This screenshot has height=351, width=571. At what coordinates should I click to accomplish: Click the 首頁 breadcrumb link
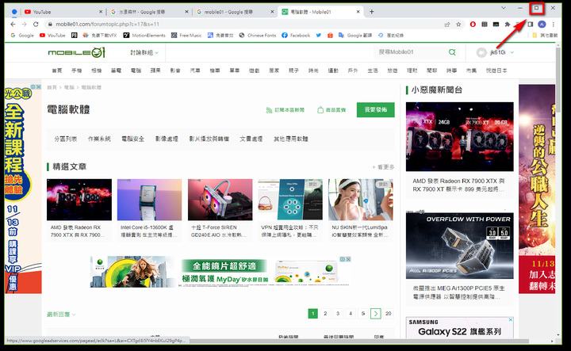pyautogui.click(x=52, y=87)
